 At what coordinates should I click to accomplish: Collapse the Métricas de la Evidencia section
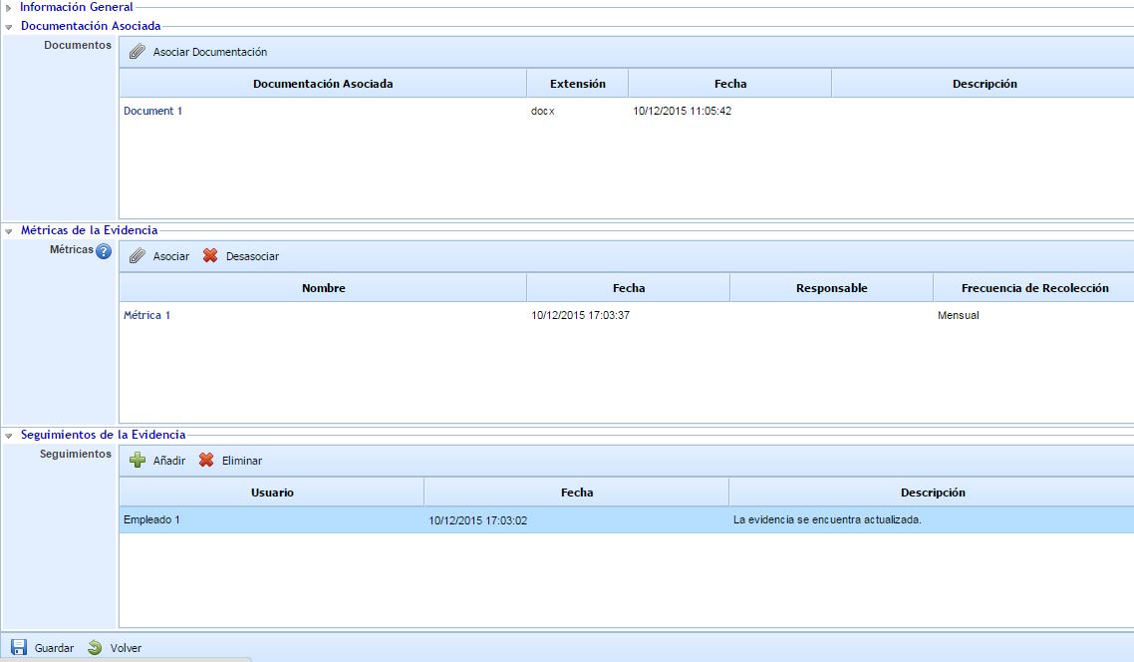pyautogui.click(x=8, y=230)
